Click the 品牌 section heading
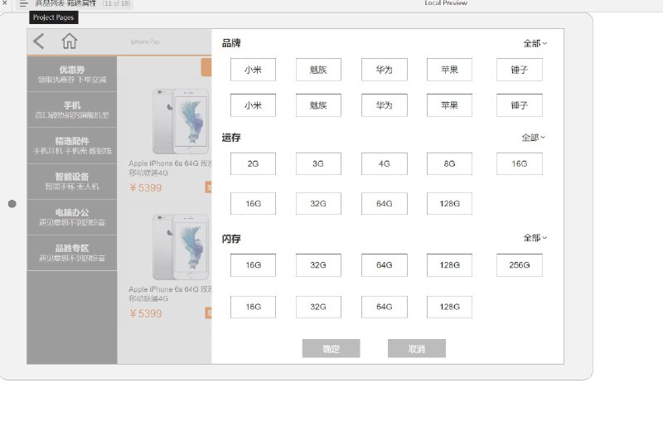The height and width of the screenshot is (436, 663). point(231,43)
